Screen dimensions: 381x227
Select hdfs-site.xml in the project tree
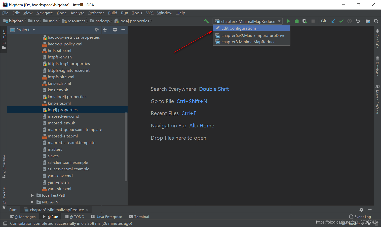(57, 51)
